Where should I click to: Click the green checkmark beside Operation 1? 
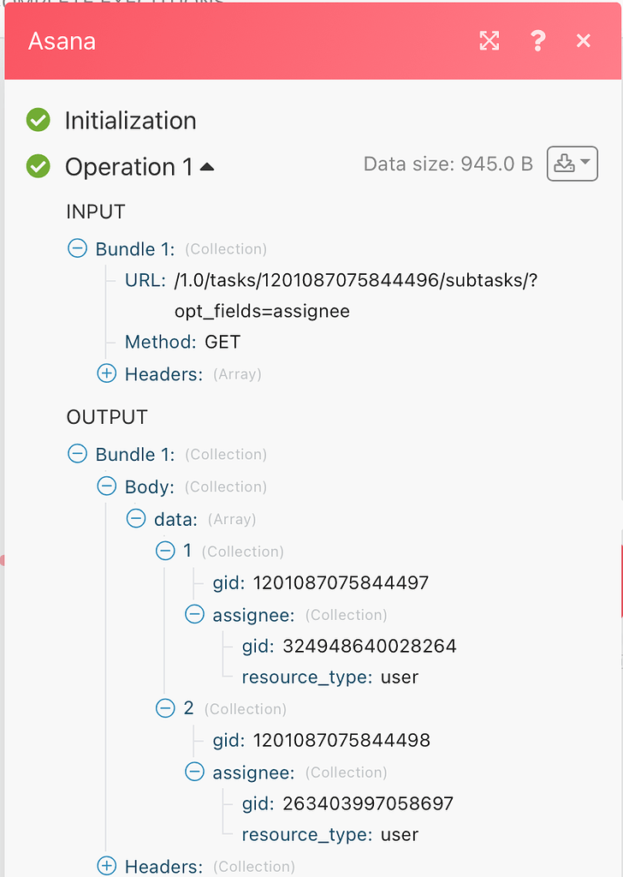point(38,167)
